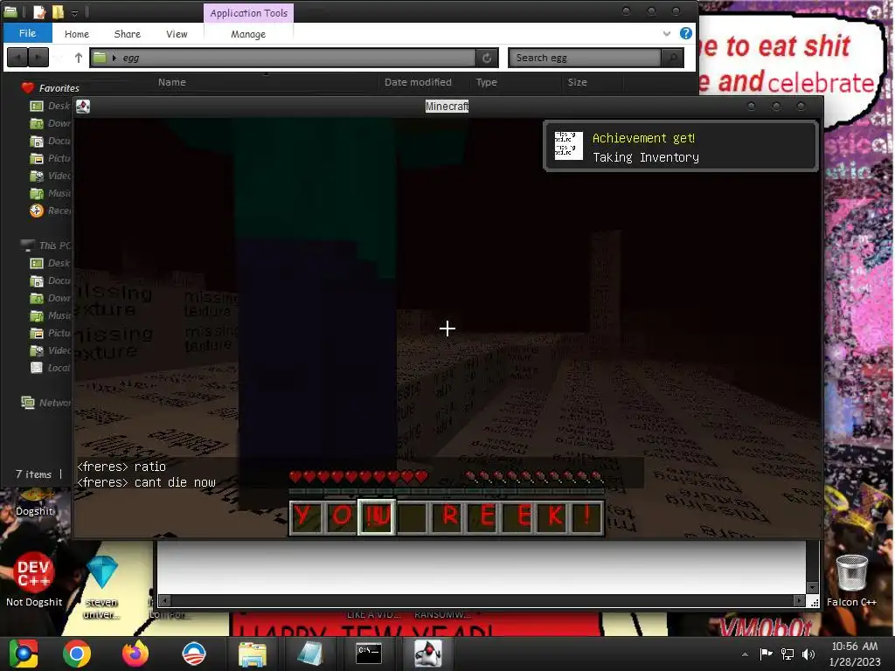Select the Manage tab

pyautogui.click(x=248, y=34)
